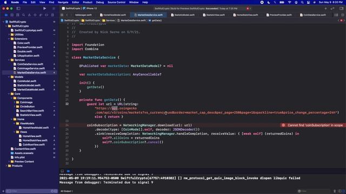
Task: Toggle breakpoints activation icon in debug bar
Action: 68,171
